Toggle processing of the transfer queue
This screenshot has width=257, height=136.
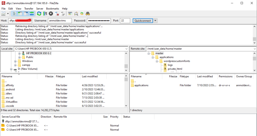click(45, 14)
